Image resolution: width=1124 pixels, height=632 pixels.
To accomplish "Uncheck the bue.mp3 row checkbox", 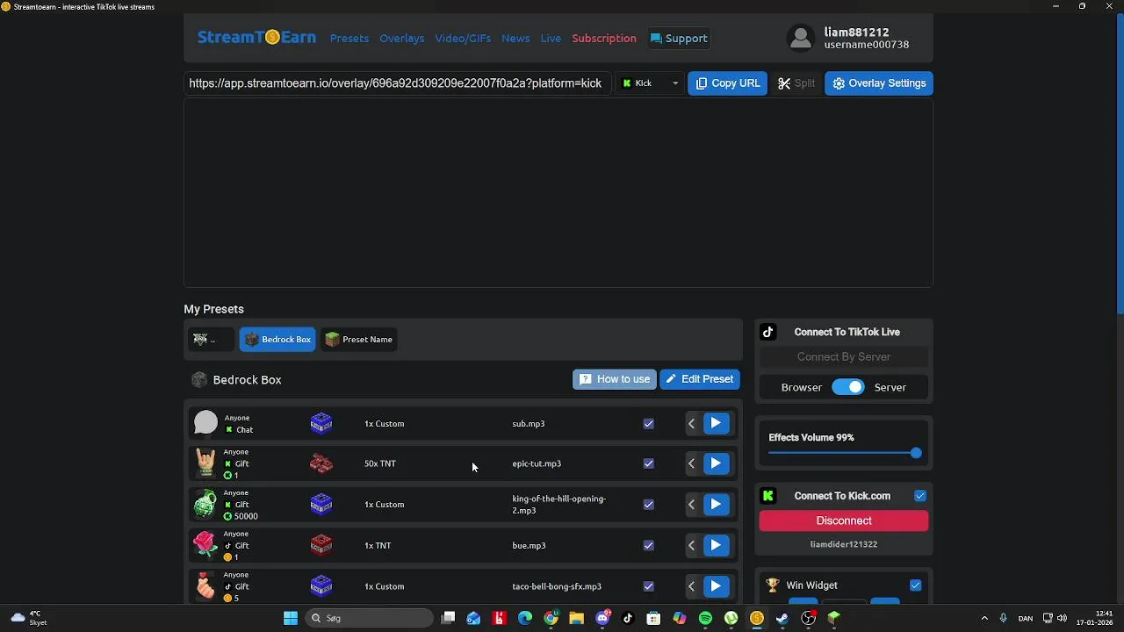I will [648, 545].
